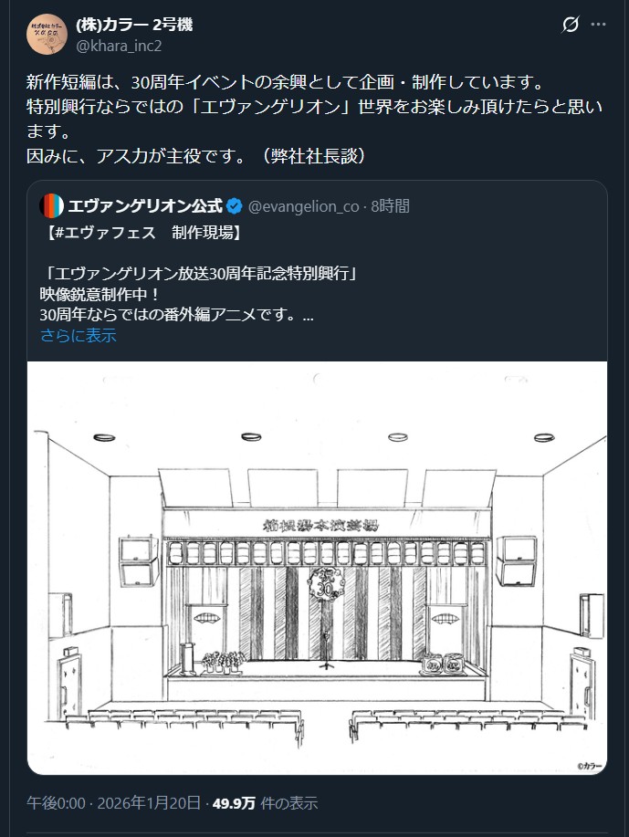Open the stage sketch image

pos(317,568)
